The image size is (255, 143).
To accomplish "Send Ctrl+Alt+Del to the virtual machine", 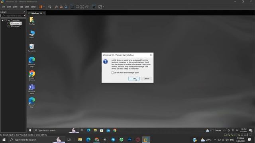I will click(x=50, y=7).
